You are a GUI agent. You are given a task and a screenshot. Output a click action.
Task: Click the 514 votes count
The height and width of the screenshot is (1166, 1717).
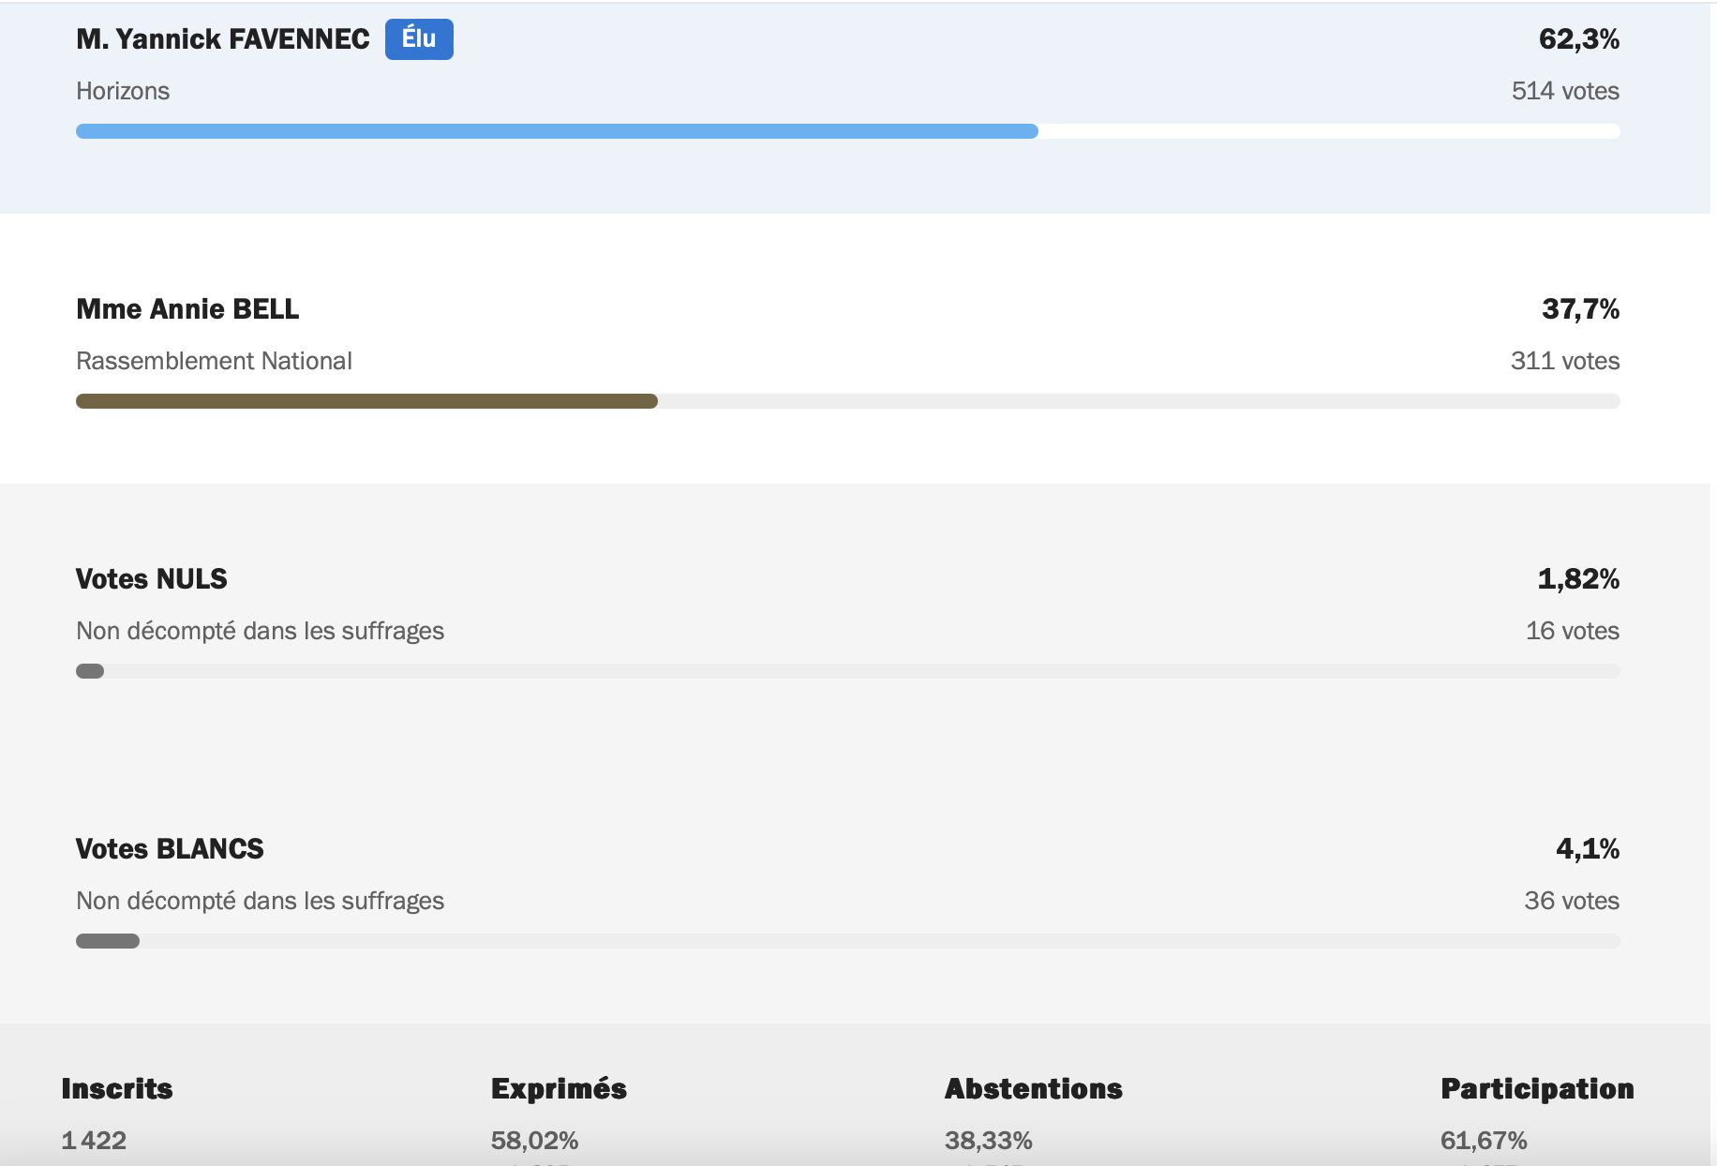point(1564,91)
